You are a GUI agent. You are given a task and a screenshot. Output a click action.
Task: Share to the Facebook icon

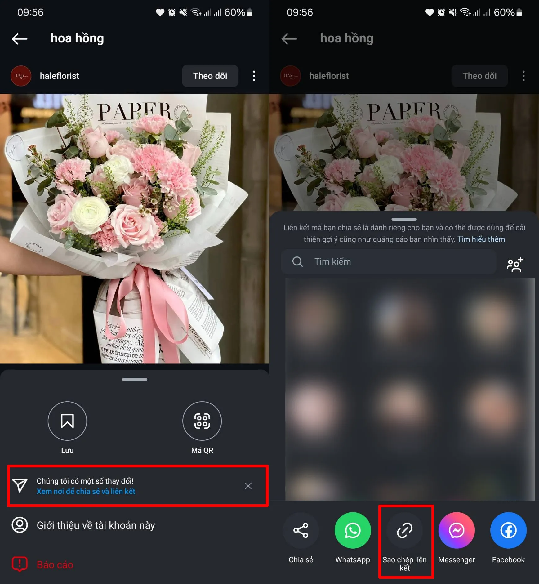click(508, 530)
